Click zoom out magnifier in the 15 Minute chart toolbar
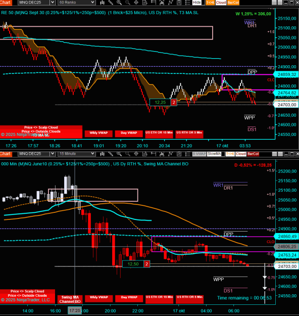299x316 pixels. pos(128,154)
